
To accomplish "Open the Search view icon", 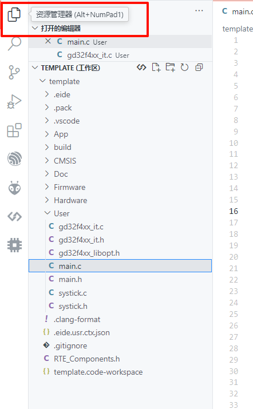I will click(14, 43).
